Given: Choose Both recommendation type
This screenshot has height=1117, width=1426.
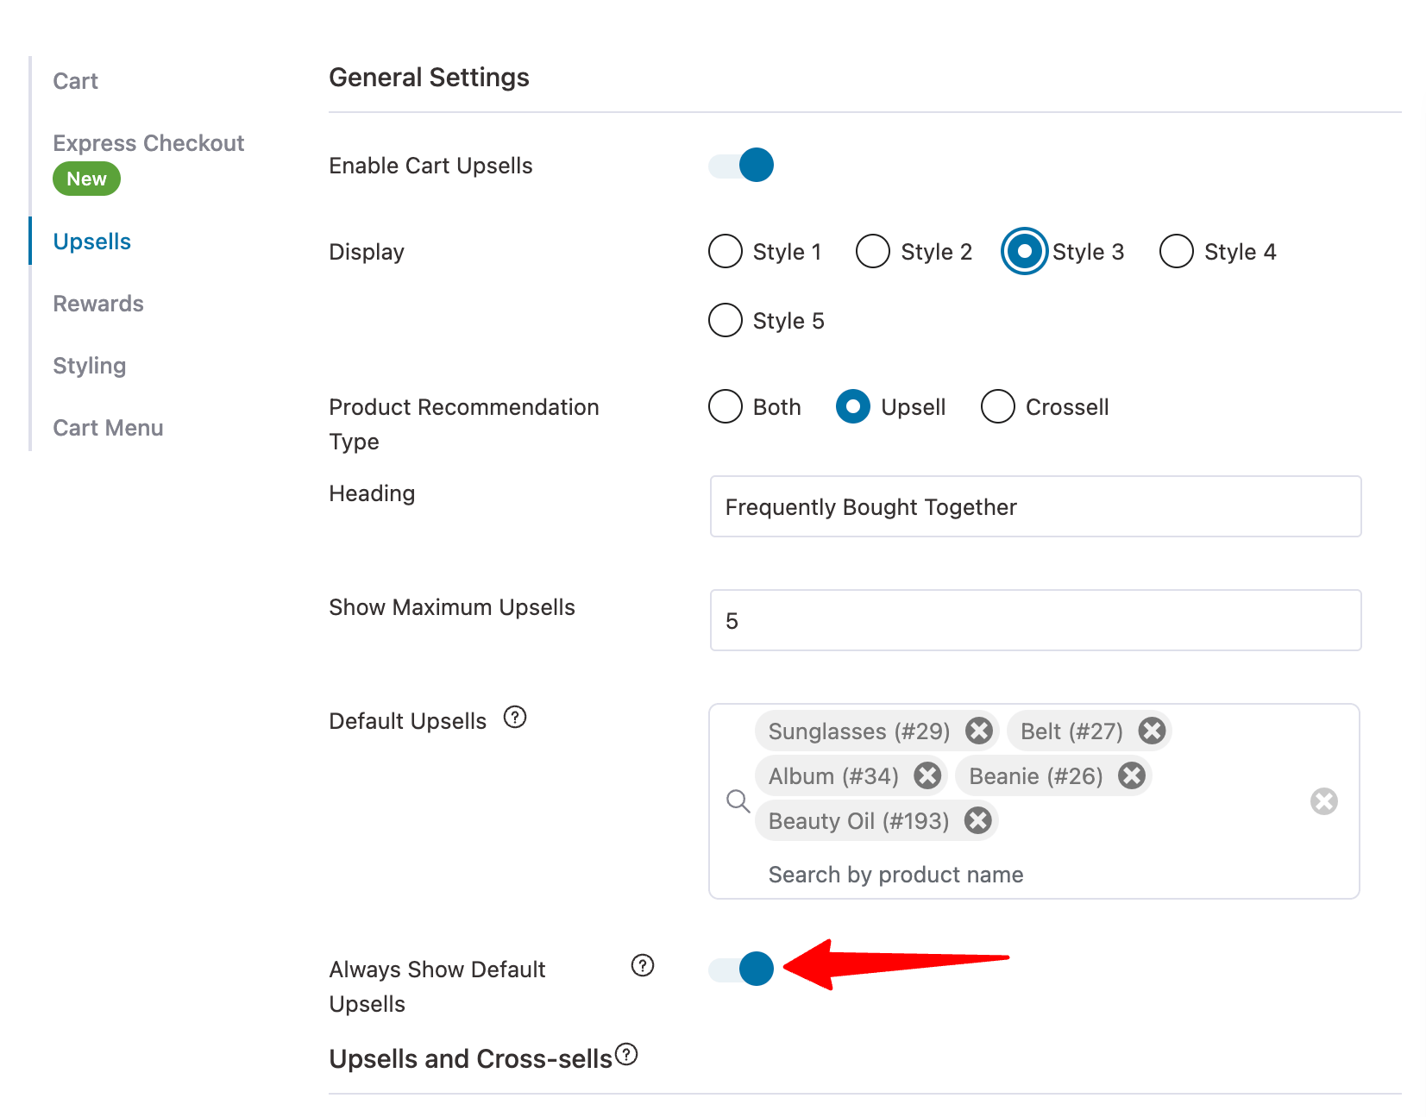Looking at the screenshot, I should [x=726, y=406].
